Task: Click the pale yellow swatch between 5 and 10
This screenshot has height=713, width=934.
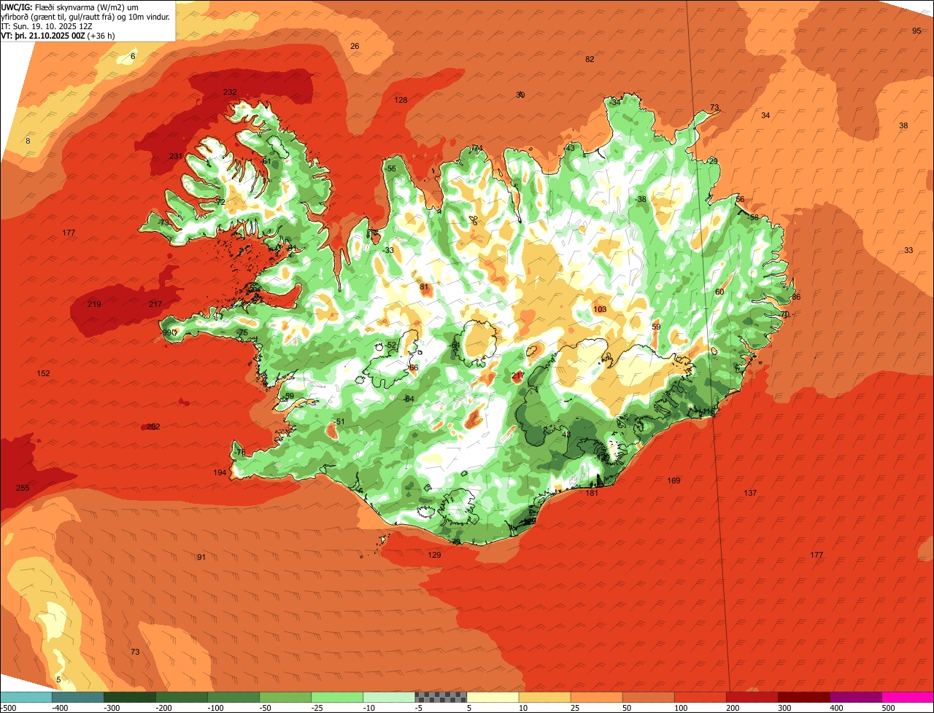Action: pyautogui.click(x=493, y=697)
